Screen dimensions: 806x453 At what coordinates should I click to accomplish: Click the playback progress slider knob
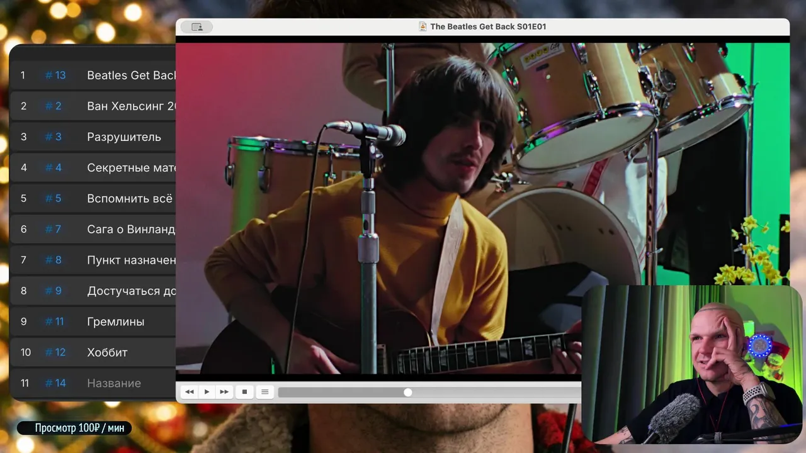408,392
